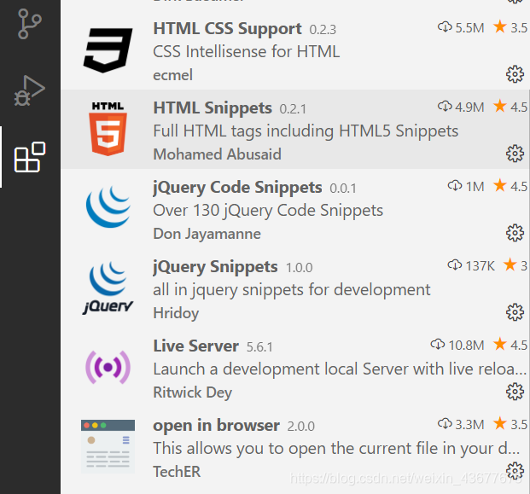Image resolution: width=530 pixels, height=494 pixels.
Task: Click the jQuery Code Snippets logo
Action: pyautogui.click(x=108, y=206)
